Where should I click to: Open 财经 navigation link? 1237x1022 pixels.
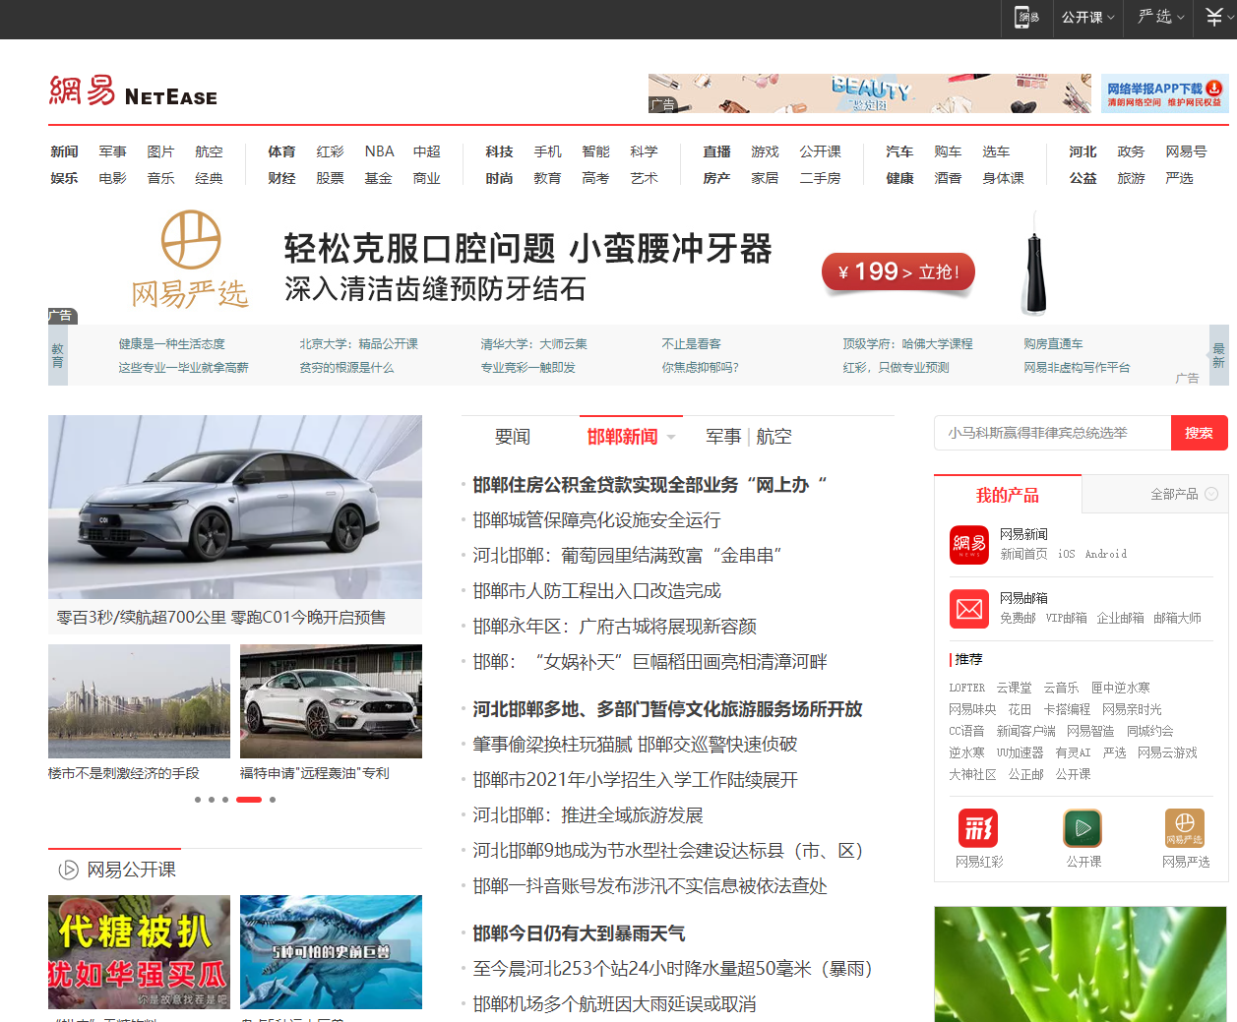pyautogui.click(x=281, y=178)
